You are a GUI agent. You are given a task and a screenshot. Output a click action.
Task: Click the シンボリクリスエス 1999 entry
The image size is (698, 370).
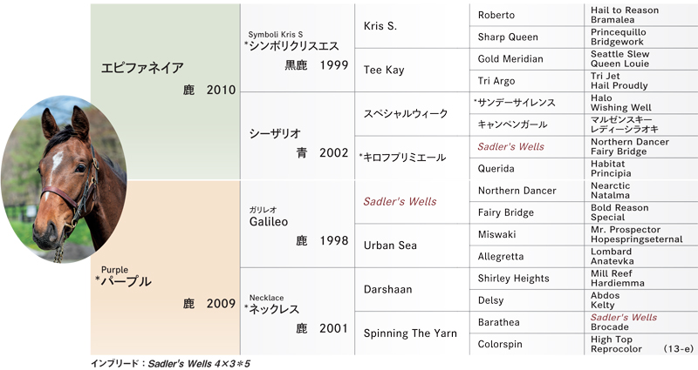298,48
